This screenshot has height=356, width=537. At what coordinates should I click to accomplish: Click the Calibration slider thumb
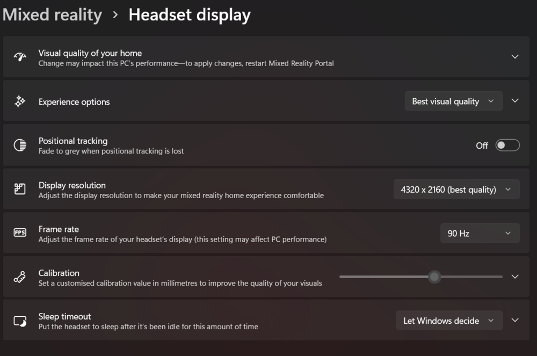434,277
